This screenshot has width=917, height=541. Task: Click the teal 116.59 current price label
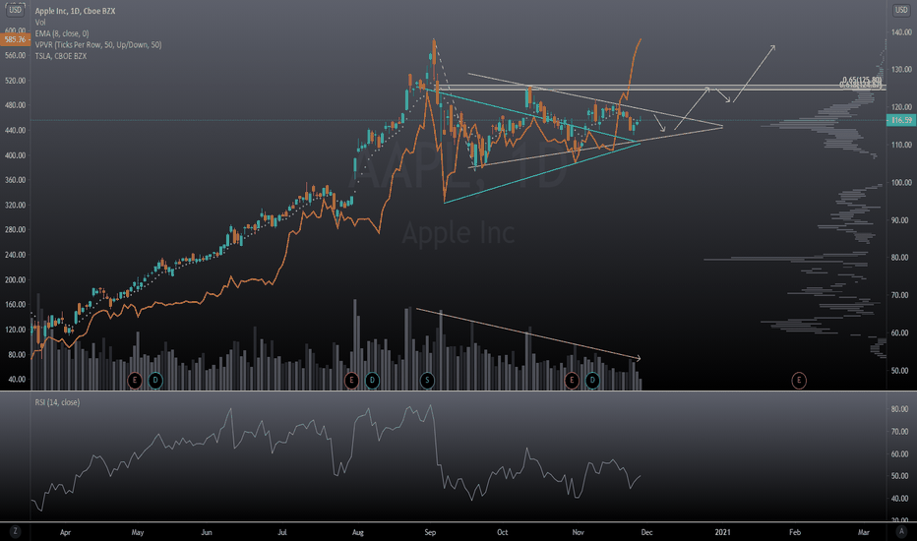[901, 120]
